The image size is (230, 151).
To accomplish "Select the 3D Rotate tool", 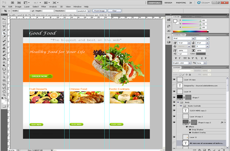I will [4, 84].
